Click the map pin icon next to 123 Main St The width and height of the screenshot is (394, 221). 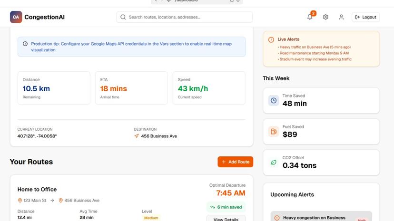[20, 201]
